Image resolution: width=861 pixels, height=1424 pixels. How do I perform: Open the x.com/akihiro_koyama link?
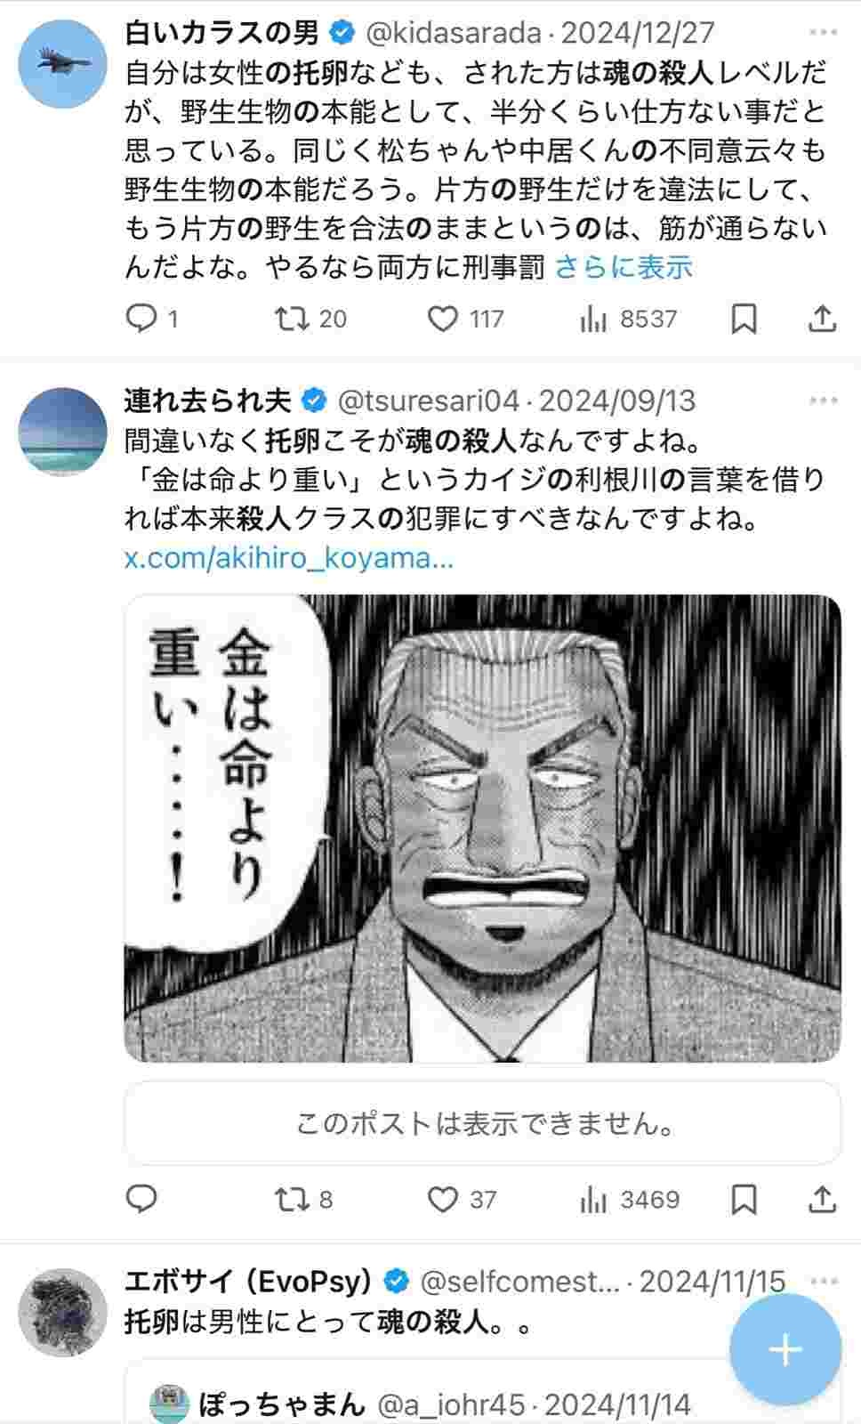click(289, 558)
